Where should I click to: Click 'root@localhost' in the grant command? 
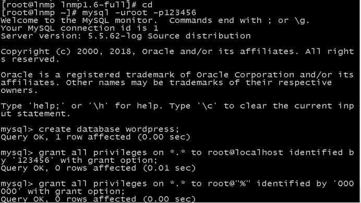click(245, 152)
